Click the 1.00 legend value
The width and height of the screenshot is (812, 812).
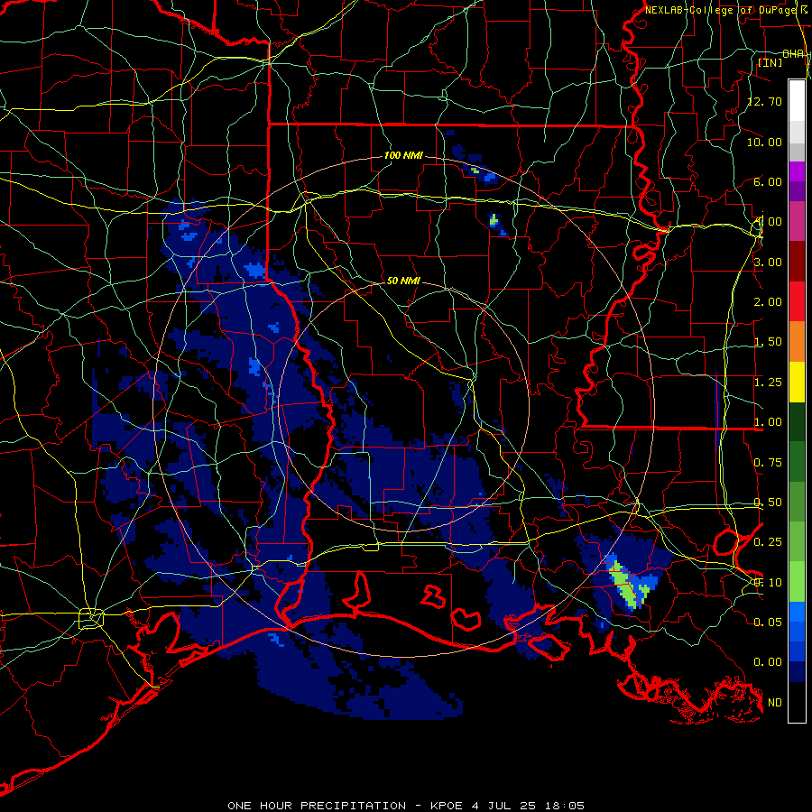pyautogui.click(x=768, y=422)
